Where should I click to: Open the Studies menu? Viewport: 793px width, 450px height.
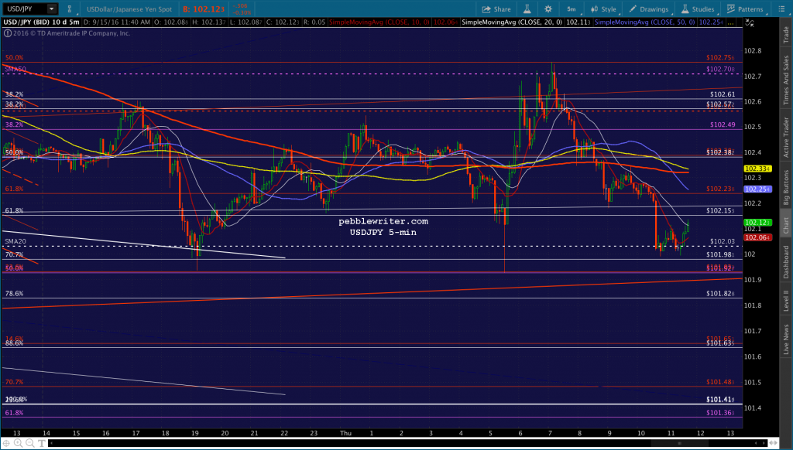click(x=698, y=9)
